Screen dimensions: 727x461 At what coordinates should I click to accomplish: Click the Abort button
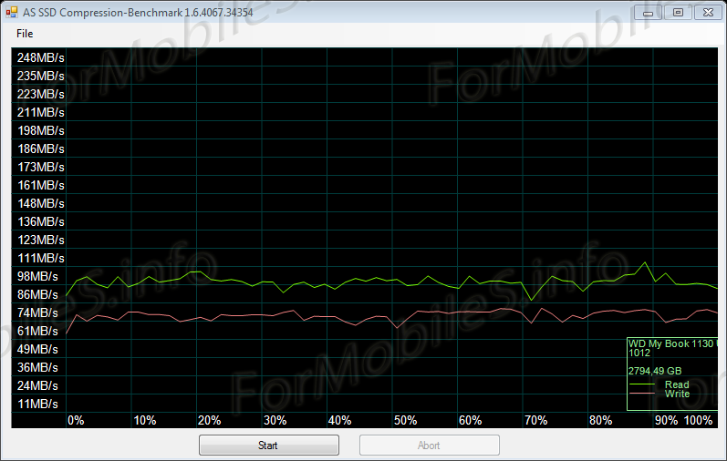point(429,446)
